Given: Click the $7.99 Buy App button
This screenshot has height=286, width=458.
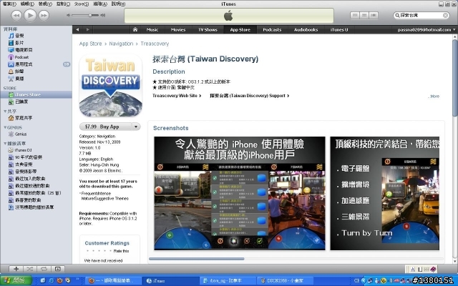Looking at the screenshot, I should (105, 127).
